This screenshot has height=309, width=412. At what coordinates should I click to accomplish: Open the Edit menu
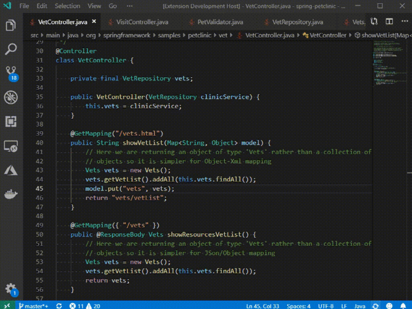42,6
